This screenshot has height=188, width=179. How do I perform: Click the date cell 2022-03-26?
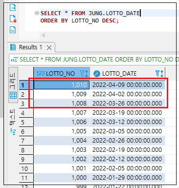click(x=127, y=104)
